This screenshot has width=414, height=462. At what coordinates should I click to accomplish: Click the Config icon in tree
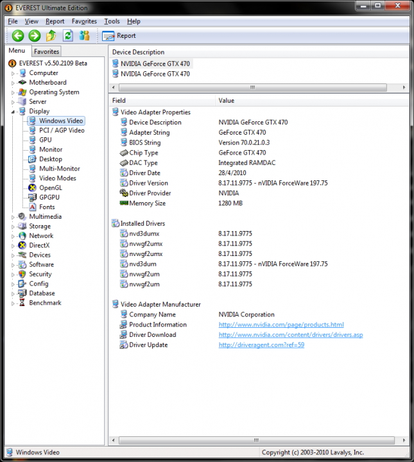click(x=22, y=284)
